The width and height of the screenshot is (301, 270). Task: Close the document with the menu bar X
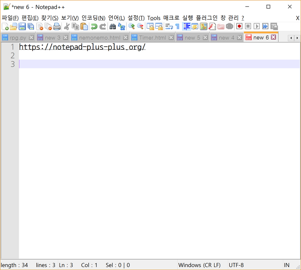click(297, 18)
